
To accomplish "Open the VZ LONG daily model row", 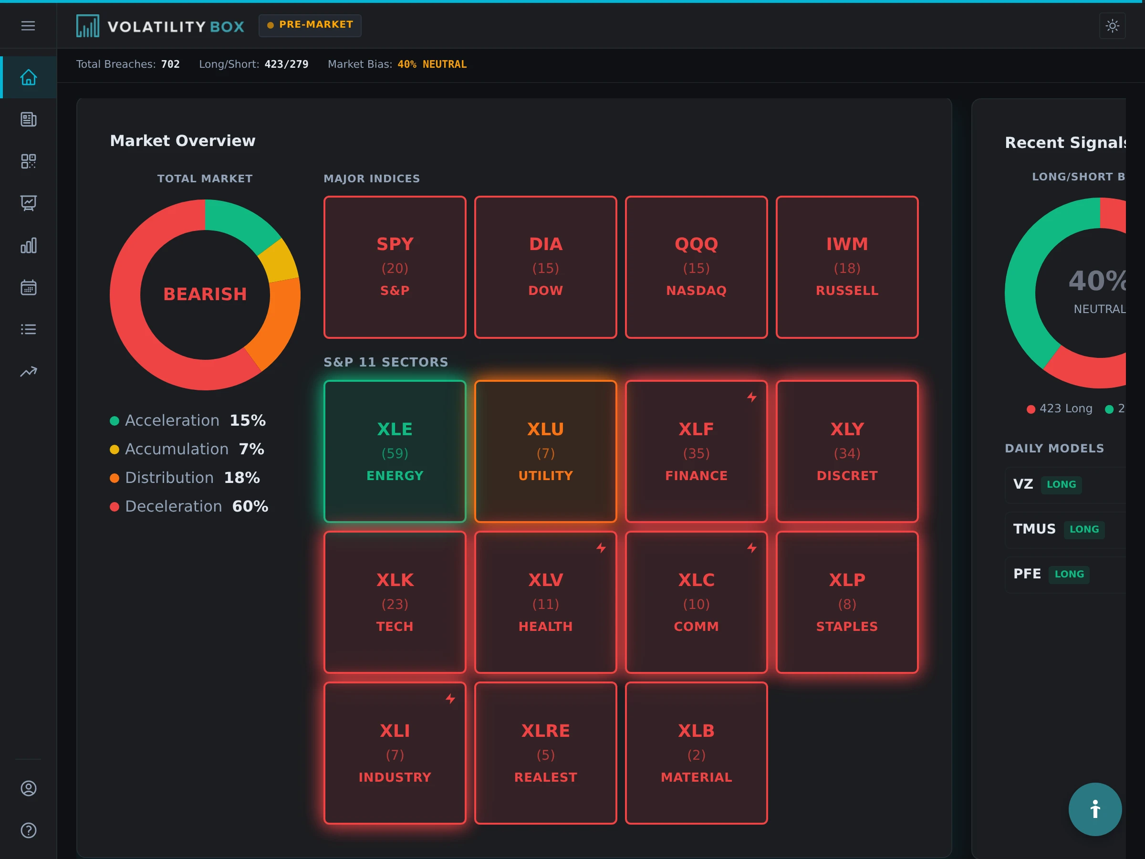I will (1065, 485).
